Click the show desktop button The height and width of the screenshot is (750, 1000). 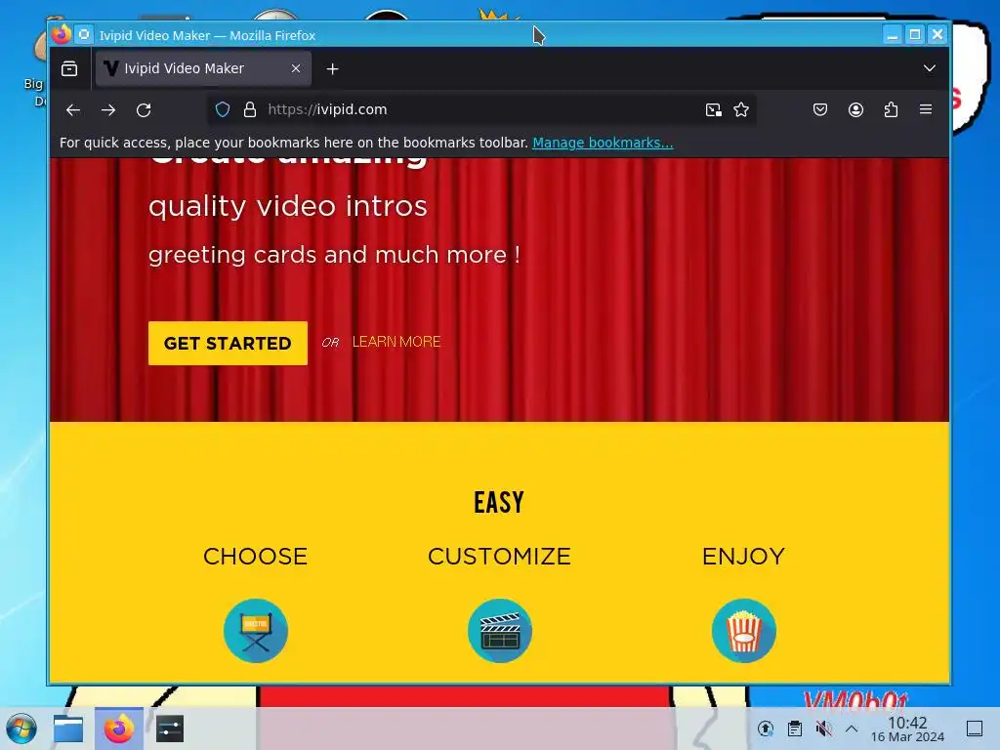pyautogui.click(x=975, y=729)
